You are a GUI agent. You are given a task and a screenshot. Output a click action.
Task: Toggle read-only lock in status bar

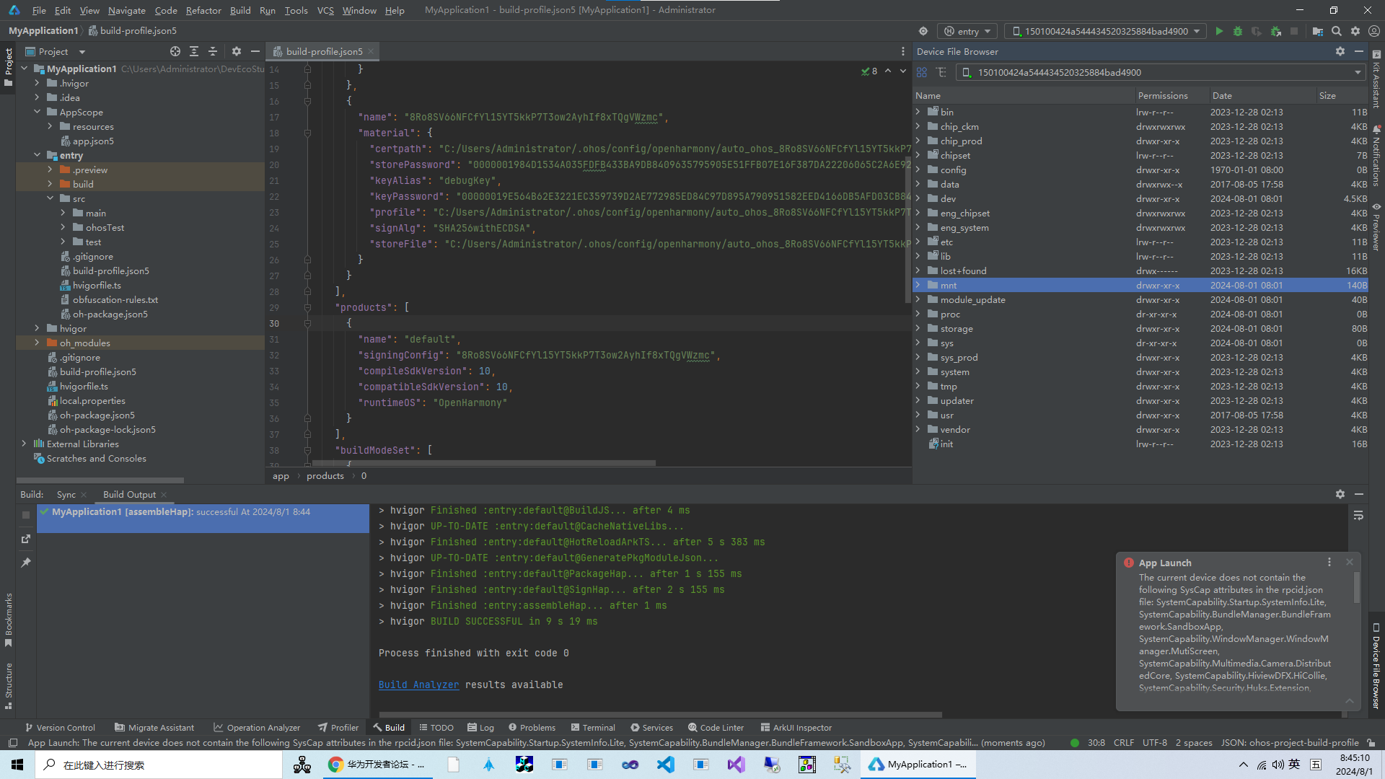[1371, 742]
